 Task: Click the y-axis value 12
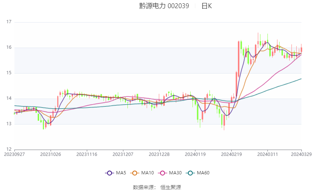(9, 149)
